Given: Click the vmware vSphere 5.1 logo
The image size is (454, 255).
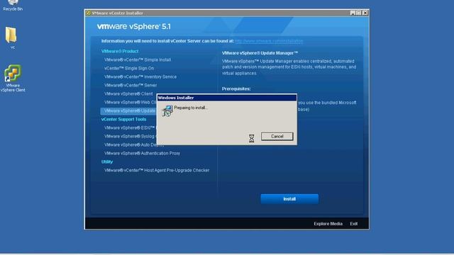Looking at the screenshot, I should [x=134, y=27].
